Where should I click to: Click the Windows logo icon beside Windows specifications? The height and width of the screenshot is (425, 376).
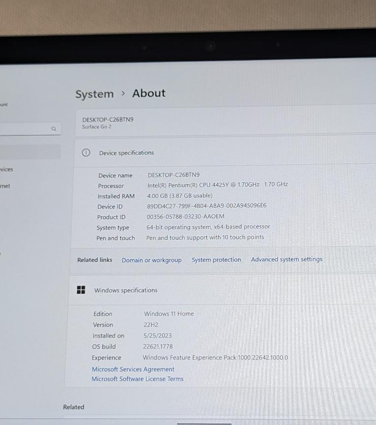pos(81,290)
